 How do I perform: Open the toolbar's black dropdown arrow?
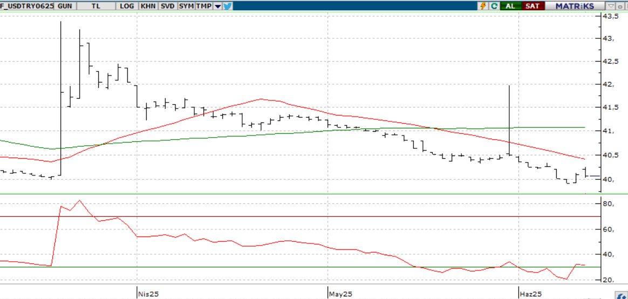click(x=217, y=6)
